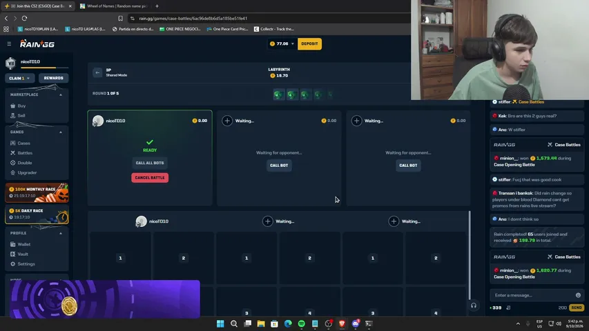
Task: Click CALL BOT in third player slot
Action: 408,165
